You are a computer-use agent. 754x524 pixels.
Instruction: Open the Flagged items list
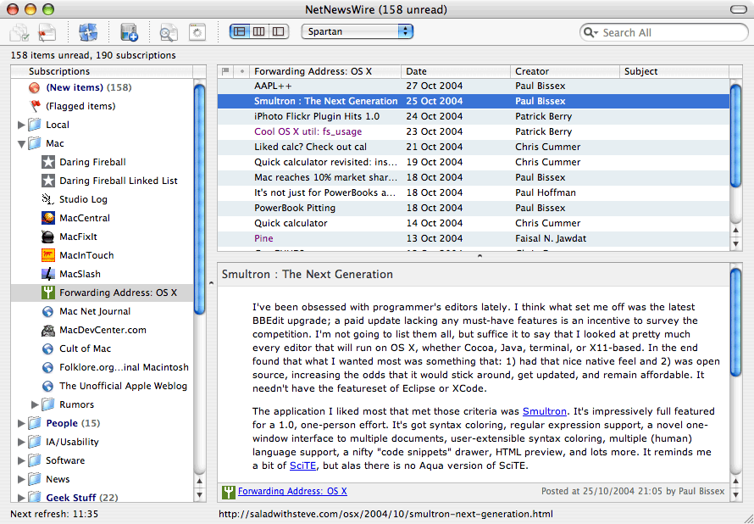(80, 106)
